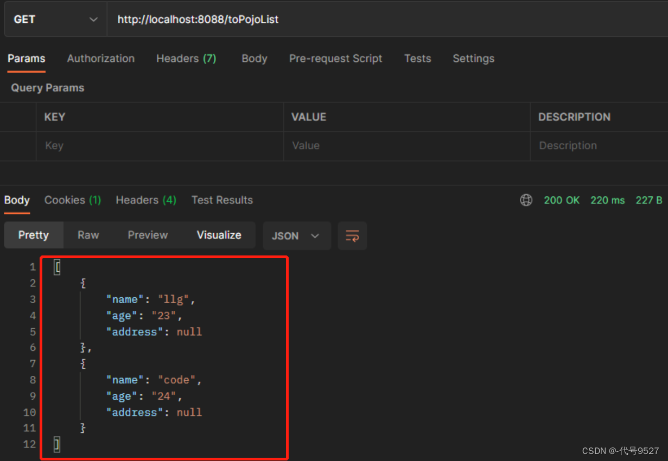Click the VALUE column header
This screenshot has height=461, width=668.
click(x=309, y=117)
